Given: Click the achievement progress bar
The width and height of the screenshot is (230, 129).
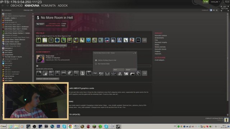Looking at the screenshot, I should [x=93, y=66].
